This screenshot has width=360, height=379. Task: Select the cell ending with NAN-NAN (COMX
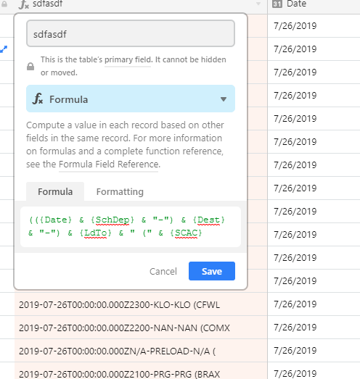(x=141, y=328)
